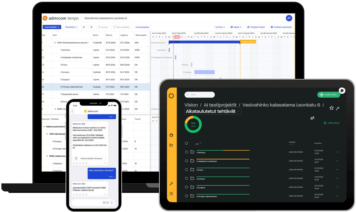356x212 pixels.
Task: Click the Nimi column header in Tempo
Action: point(55,35)
